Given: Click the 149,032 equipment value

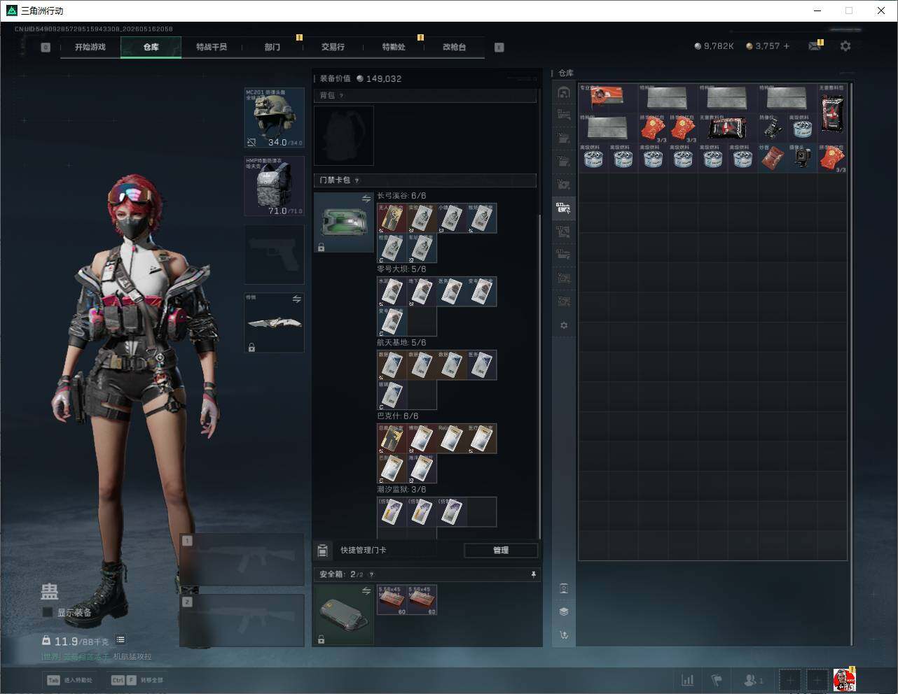Looking at the screenshot, I should (379, 79).
